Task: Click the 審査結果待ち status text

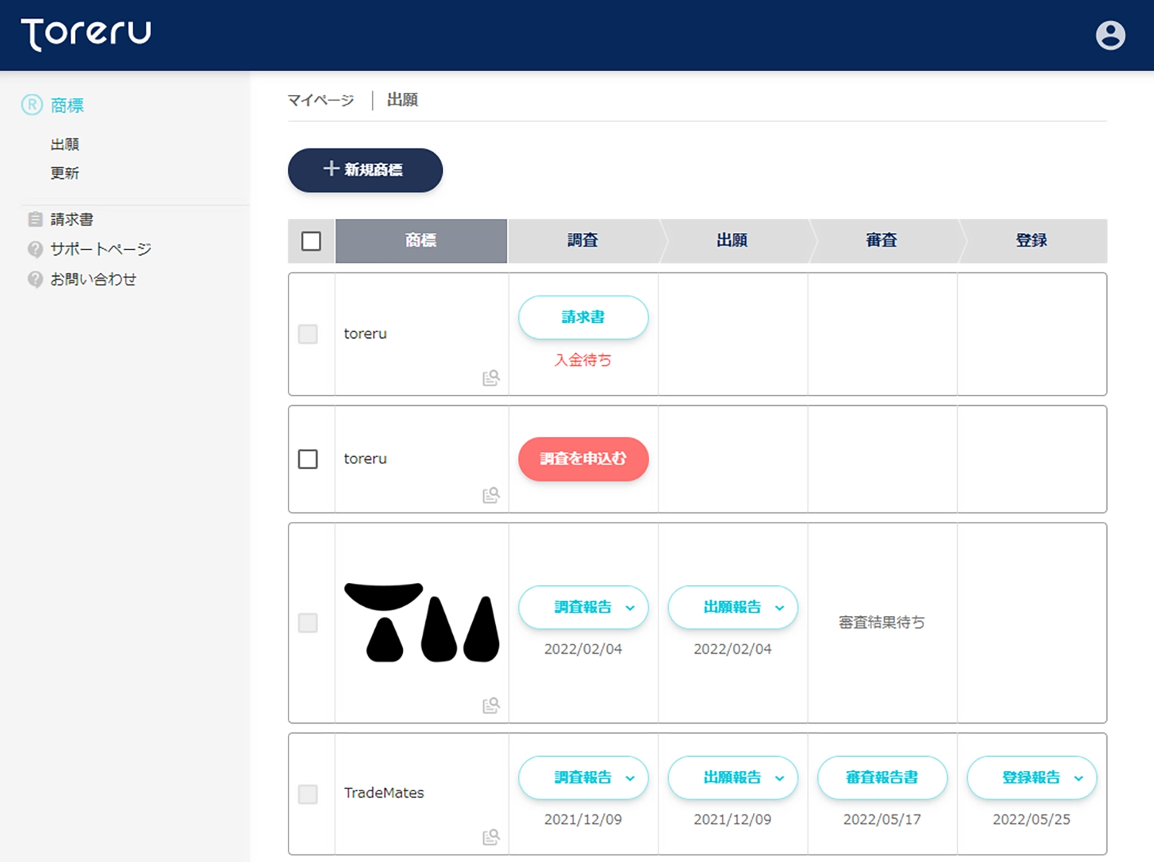Action: [881, 622]
